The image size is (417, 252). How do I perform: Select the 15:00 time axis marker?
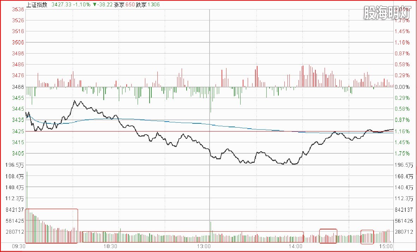click(386, 246)
